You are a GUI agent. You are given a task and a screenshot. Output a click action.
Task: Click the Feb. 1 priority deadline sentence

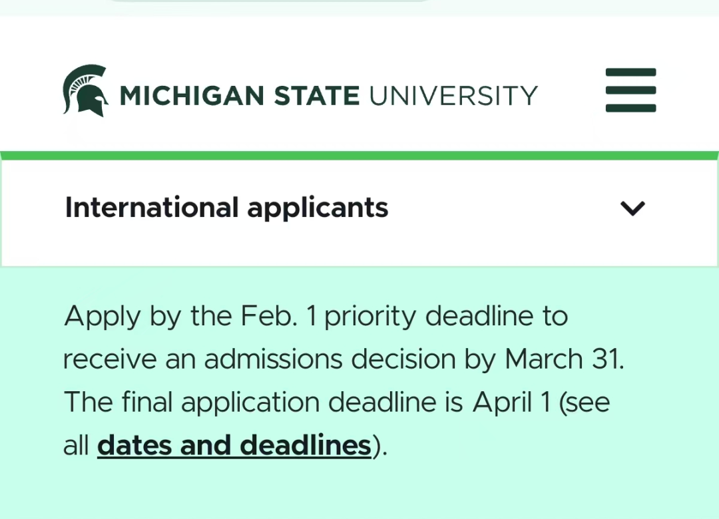(316, 316)
